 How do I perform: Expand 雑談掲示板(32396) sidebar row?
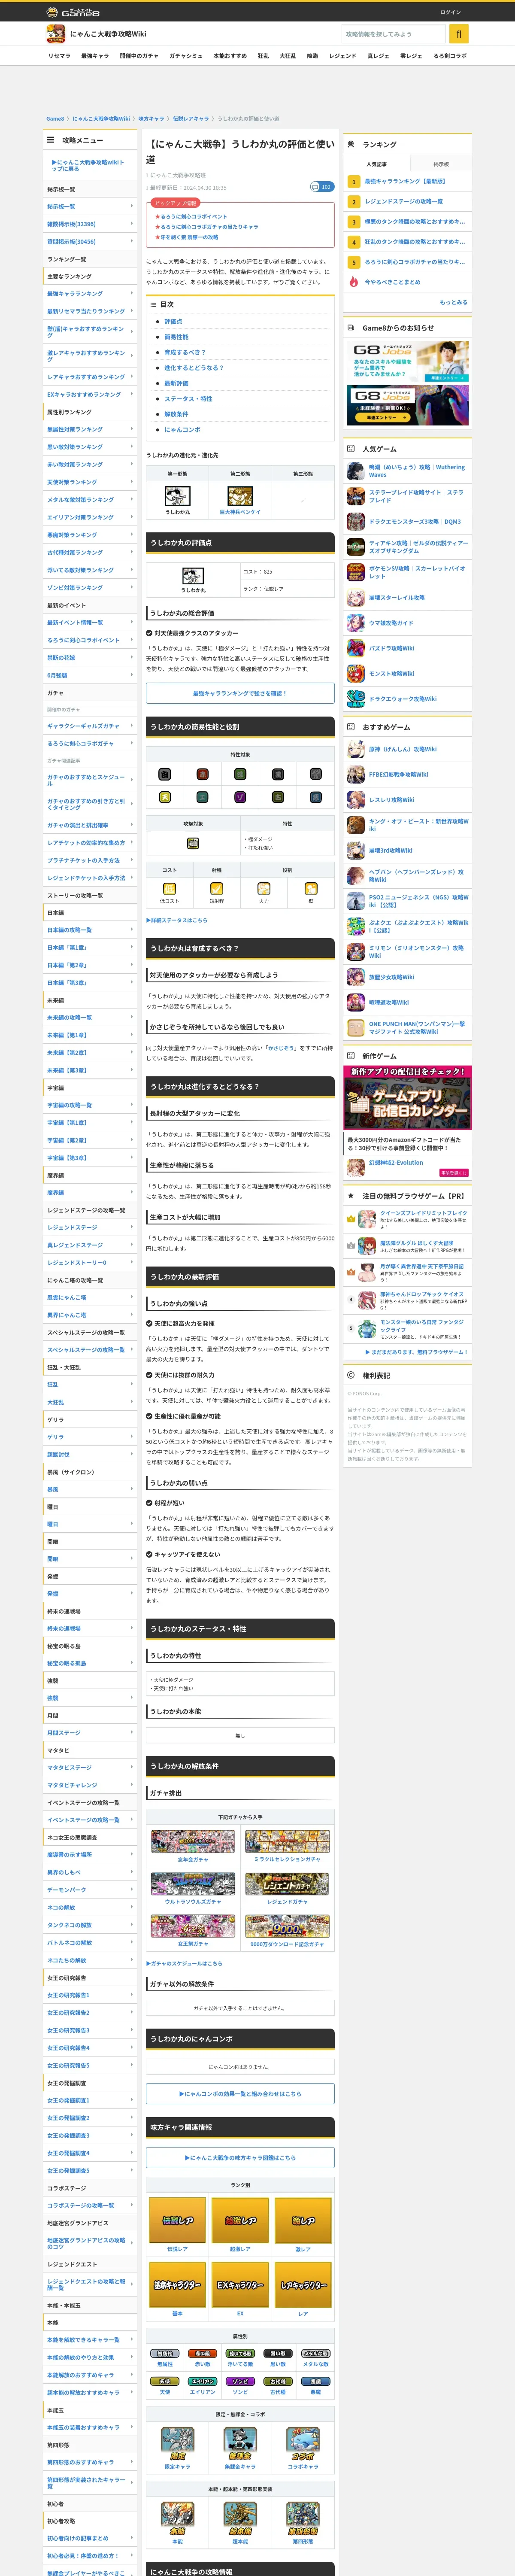click(x=90, y=224)
